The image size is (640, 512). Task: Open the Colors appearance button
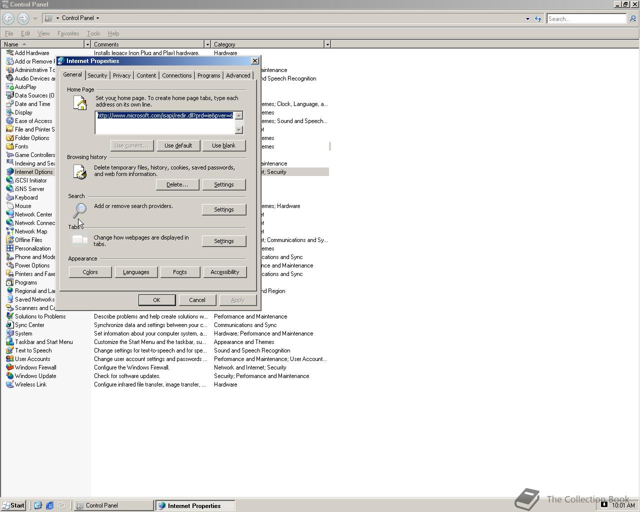[90, 272]
